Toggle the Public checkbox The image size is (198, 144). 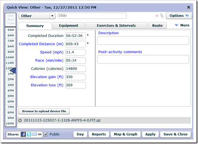point(46,134)
